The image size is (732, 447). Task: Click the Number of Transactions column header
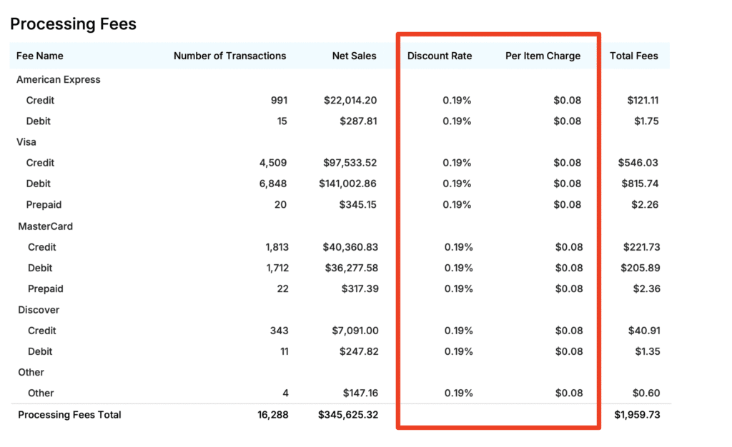[x=229, y=56]
